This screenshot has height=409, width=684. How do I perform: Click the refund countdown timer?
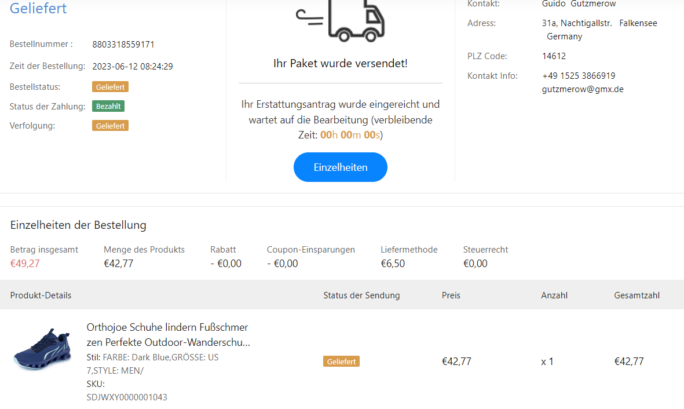(x=352, y=135)
